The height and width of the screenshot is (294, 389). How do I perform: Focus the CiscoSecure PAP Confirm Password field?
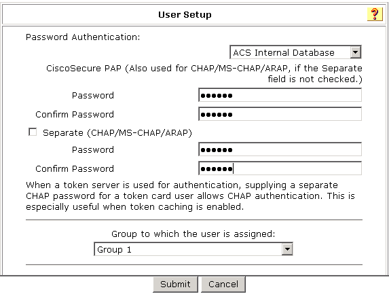(x=280, y=114)
